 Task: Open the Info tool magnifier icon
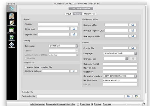[x=11, y=16]
